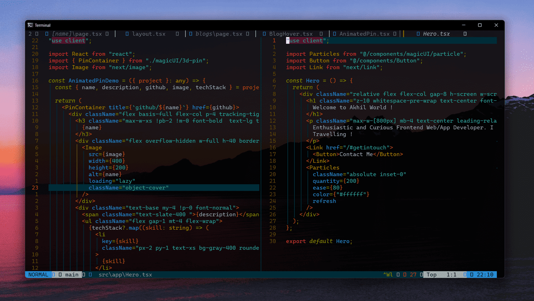The height and width of the screenshot is (301, 534).
Task: Click the main branch name in statusline
Action: (x=71, y=274)
